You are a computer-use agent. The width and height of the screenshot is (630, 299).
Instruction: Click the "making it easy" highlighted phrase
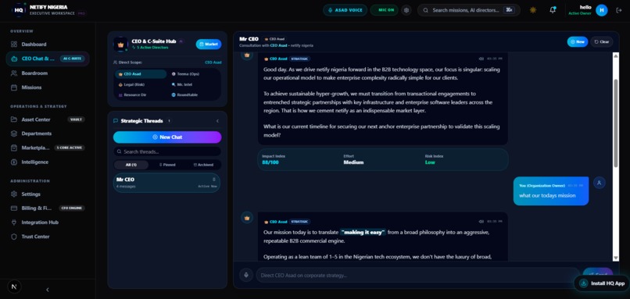pyautogui.click(x=363, y=232)
